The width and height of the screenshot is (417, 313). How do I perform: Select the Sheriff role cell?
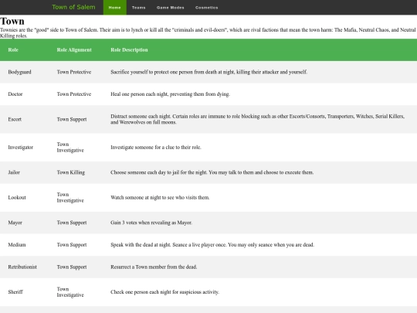pos(15,292)
